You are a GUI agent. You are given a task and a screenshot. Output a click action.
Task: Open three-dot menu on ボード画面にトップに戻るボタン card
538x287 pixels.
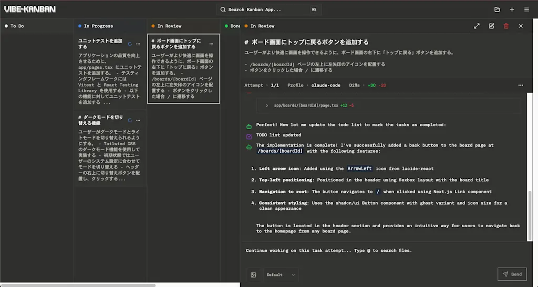(211, 44)
